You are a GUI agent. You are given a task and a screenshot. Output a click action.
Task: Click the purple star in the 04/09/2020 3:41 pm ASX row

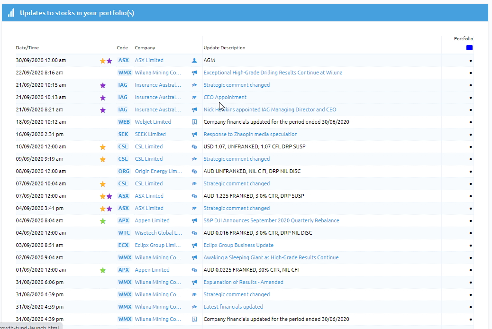109,209
